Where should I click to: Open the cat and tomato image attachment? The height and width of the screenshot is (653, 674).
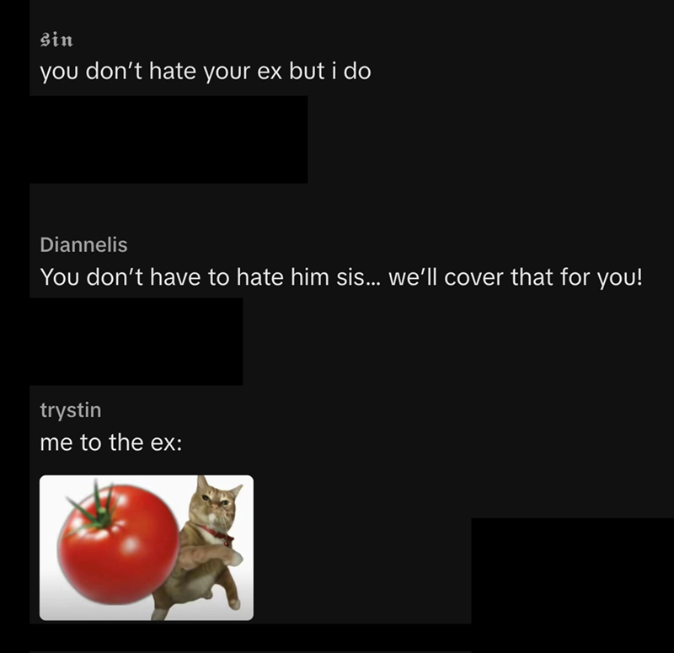pyautogui.click(x=147, y=548)
